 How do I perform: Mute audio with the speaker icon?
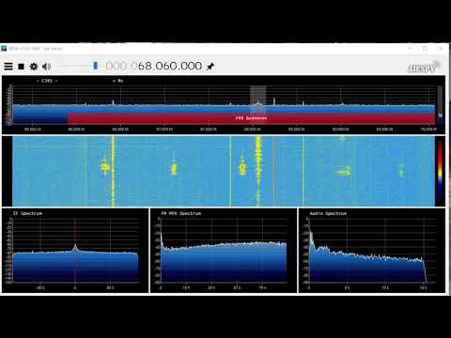46,67
